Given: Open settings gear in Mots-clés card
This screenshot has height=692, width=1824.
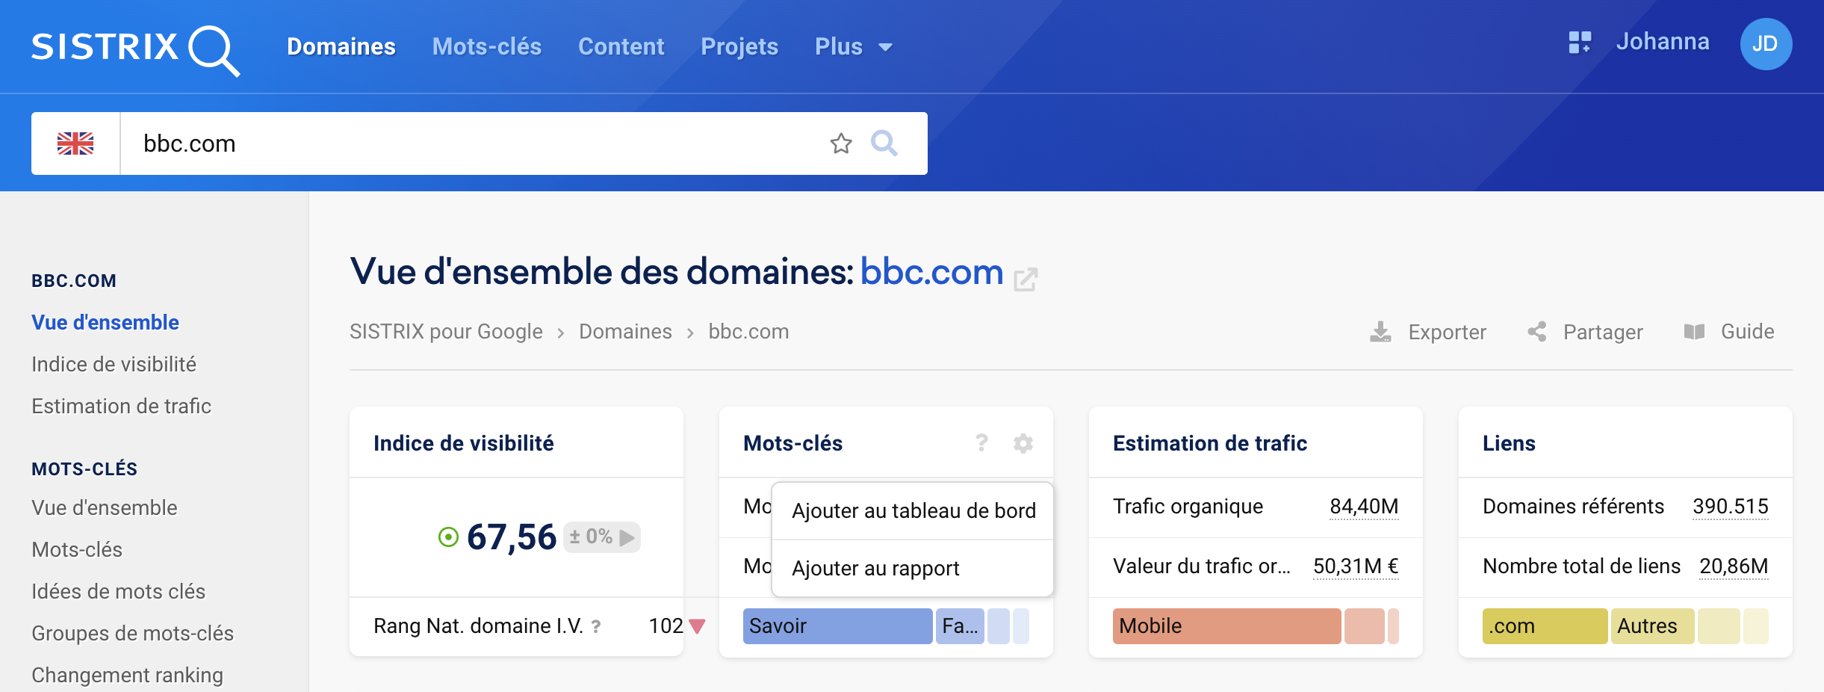Looking at the screenshot, I should pos(1023,443).
